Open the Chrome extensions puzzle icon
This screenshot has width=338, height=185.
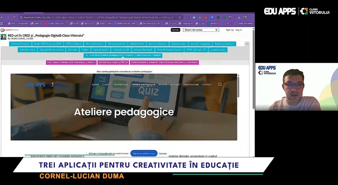[x=230, y=17]
